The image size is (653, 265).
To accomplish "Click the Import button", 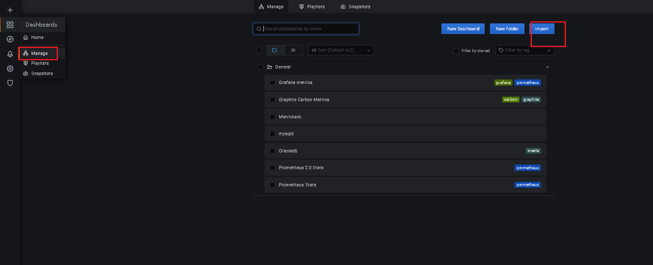I will point(542,29).
